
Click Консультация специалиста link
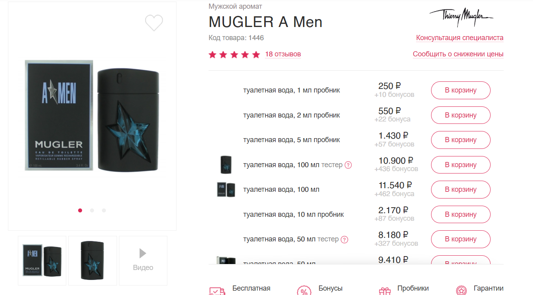point(460,38)
